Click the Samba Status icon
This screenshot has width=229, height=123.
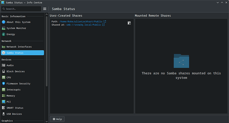click(x=4, y=53)
